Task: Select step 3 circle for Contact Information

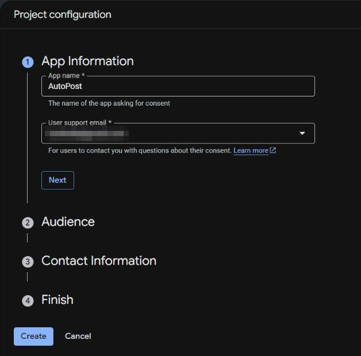Action: (28, 262)
